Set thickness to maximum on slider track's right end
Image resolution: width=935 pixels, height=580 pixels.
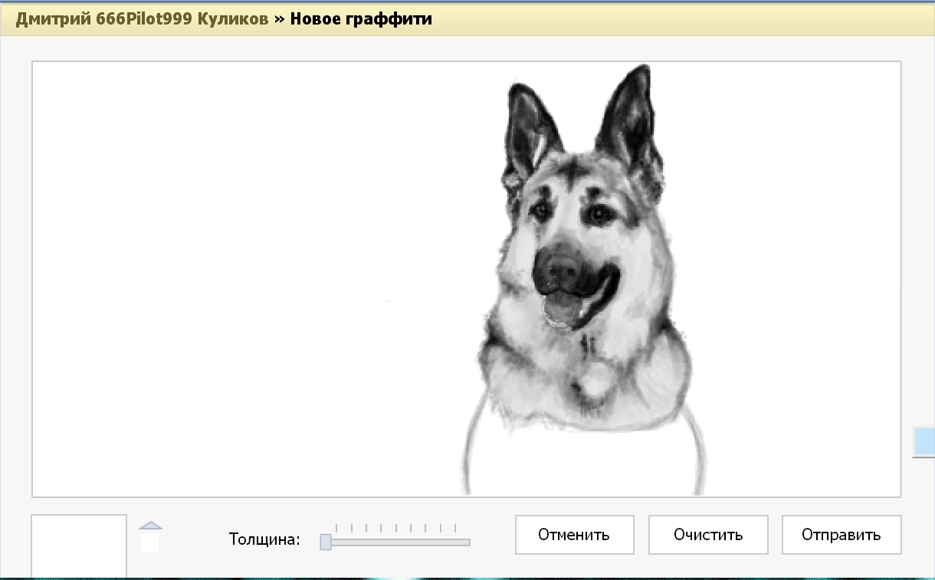[x=467, y=542]
